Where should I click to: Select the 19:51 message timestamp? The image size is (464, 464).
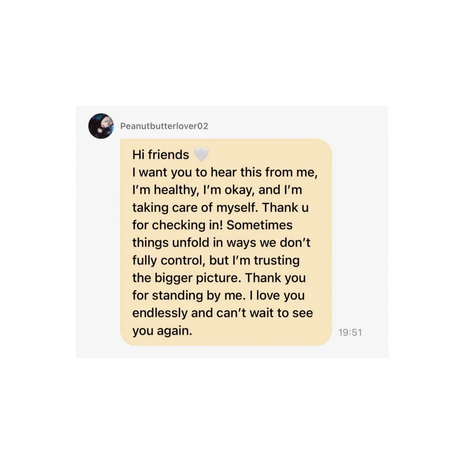coord(350,332)
